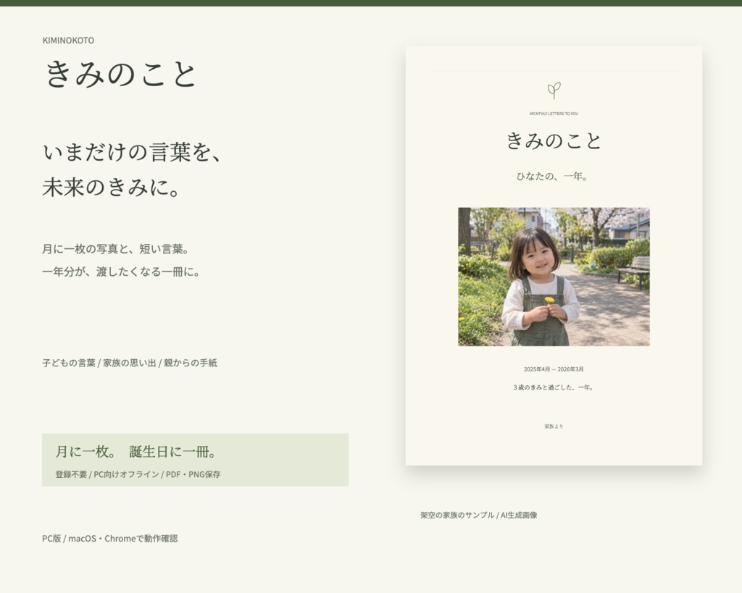This screenshot has height=593, width=742.
Task: Click the きみのこと title on the sample cover
Action: click(x=554, y=141)
